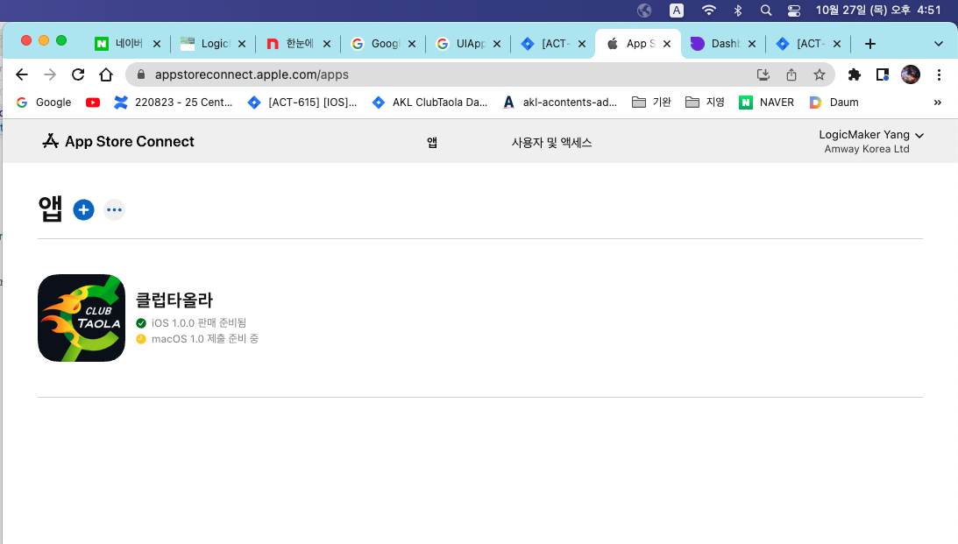Open the 사용자 및 액세스 menu
The height and width of the screenshot is (544, 958).
point(551,142)
